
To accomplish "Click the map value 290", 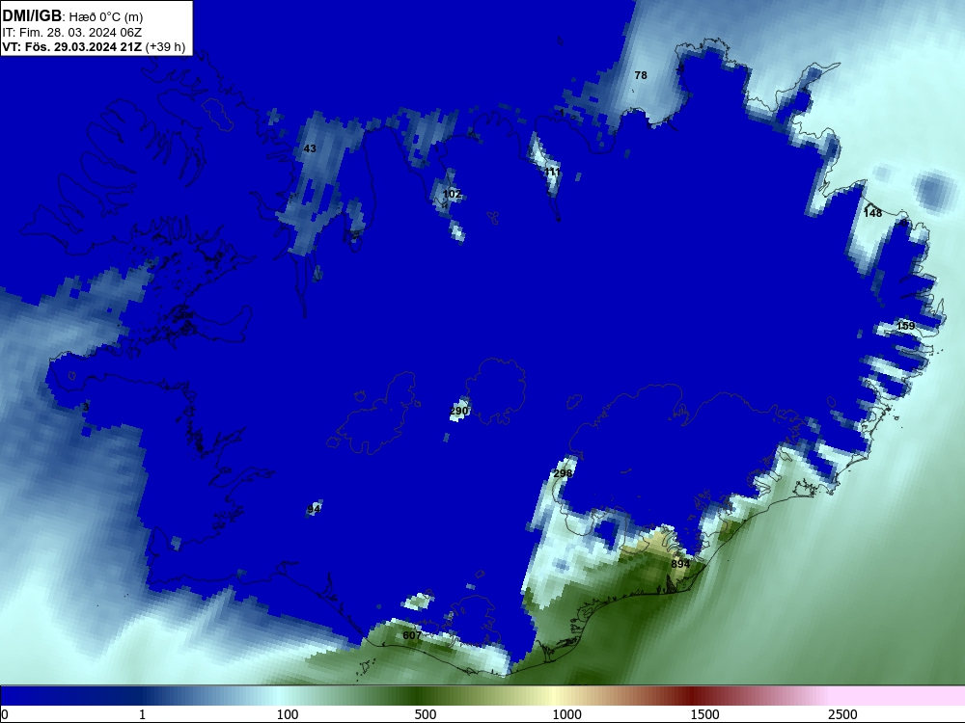I will [x=459, y=411].
